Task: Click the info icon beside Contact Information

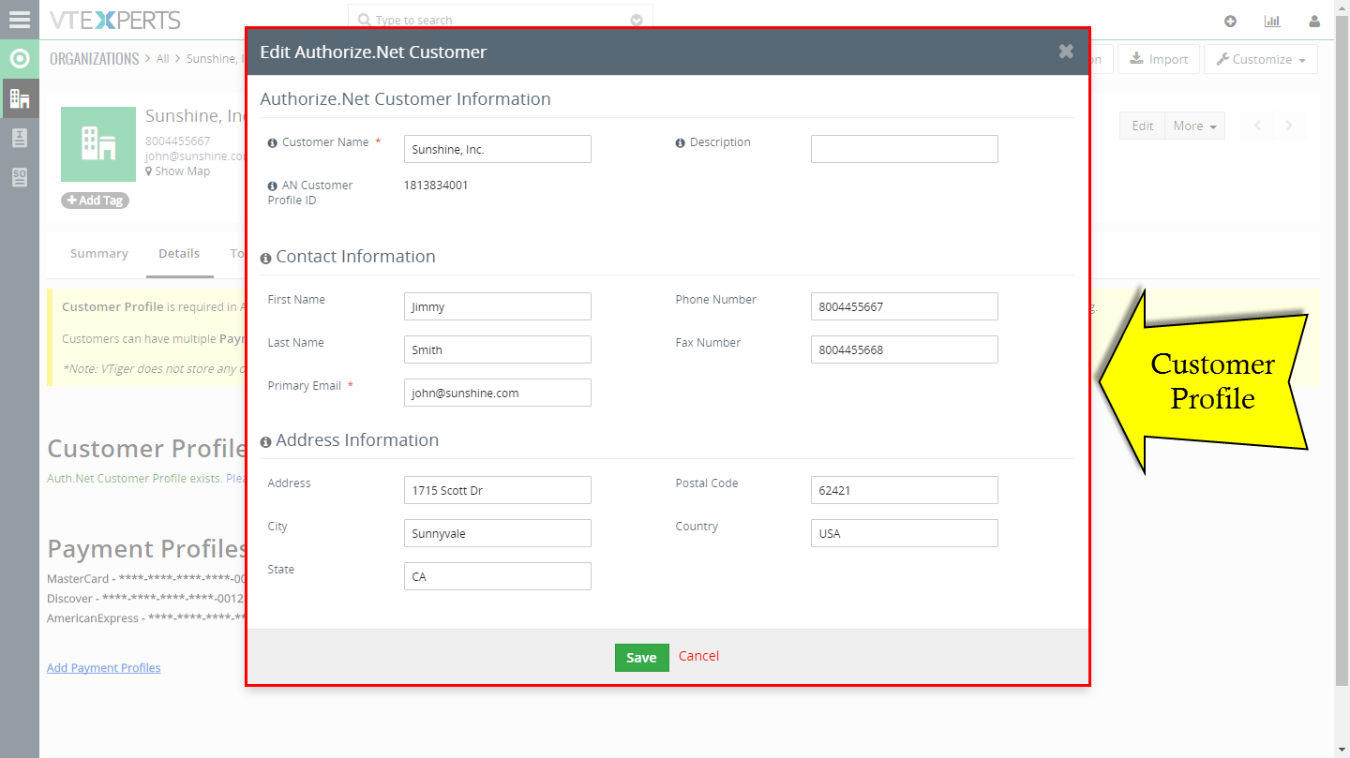Action: 265,256
